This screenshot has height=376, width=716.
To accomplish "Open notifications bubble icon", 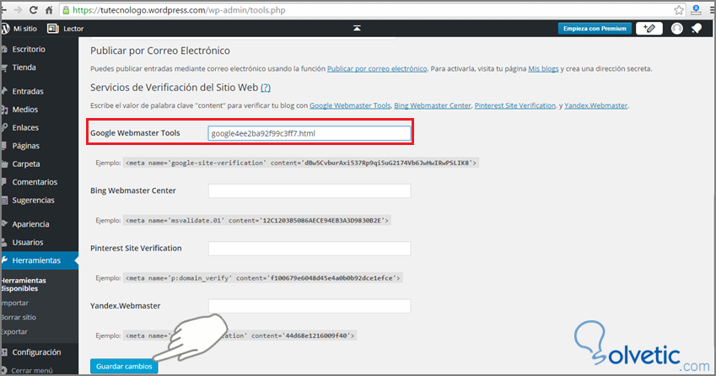I will pyautogui.click(x=697, y=29).
